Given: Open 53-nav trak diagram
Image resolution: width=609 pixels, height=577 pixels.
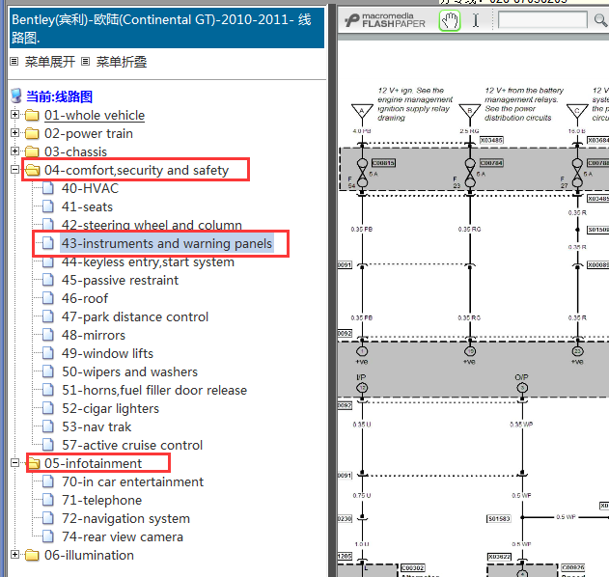Looking at the screenshot, I should [x=97, y=427].
